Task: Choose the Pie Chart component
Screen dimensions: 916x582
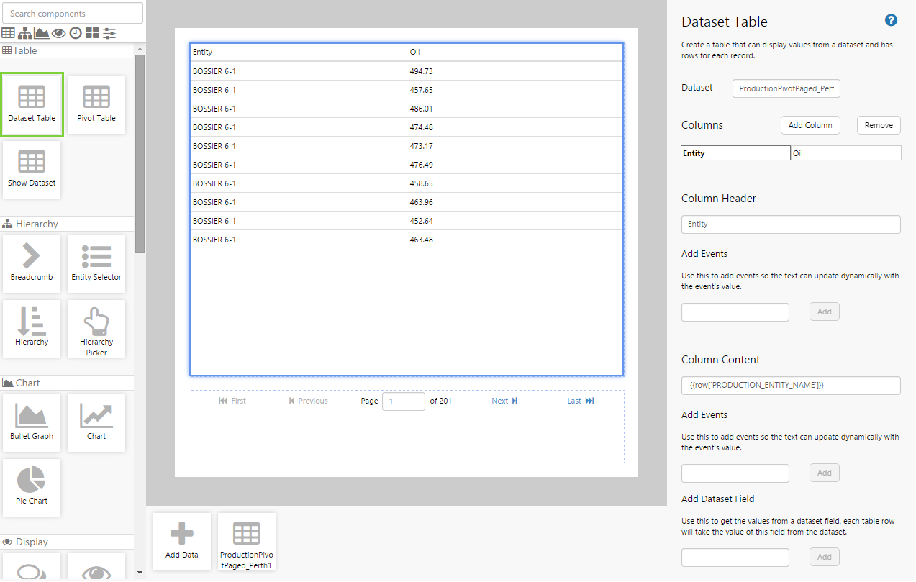Action: click(x=32, y=487)
